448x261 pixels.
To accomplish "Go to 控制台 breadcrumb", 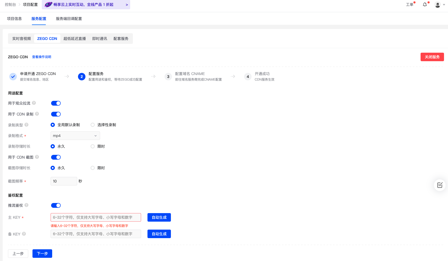I will 10,5.
